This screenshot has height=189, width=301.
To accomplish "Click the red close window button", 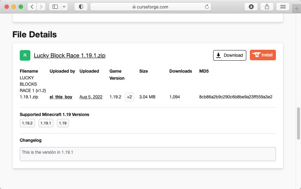I will tap(7, 7).
